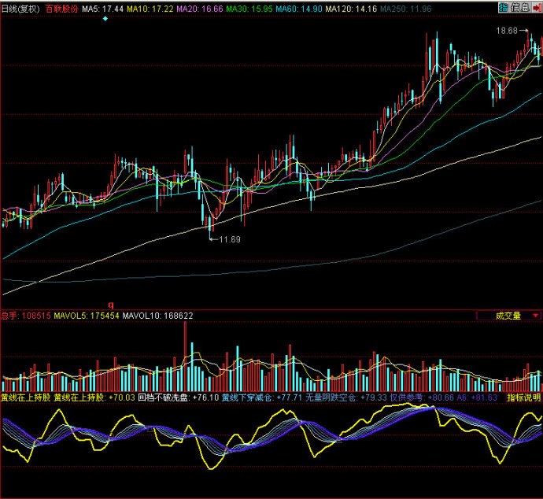Open 指标说明 indicator description
Image resolution: width=543 pixels, height=499 pixels.
pyautogui.click(x=523, y=398)
